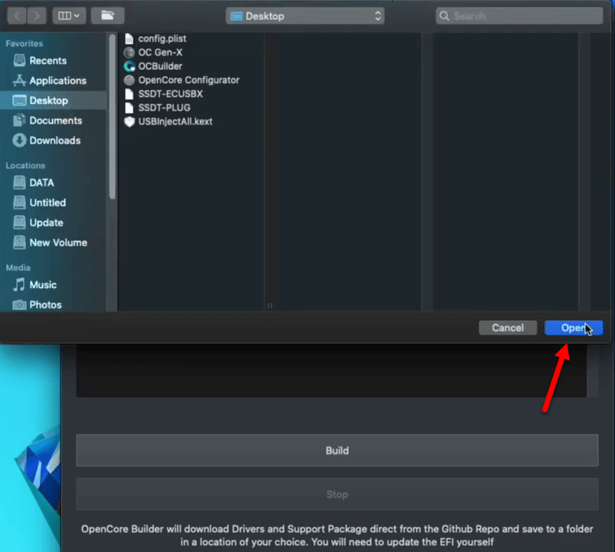The image size is (615, 552).
Task: Click the magnifier icon in Search
Action: (444, 16)
